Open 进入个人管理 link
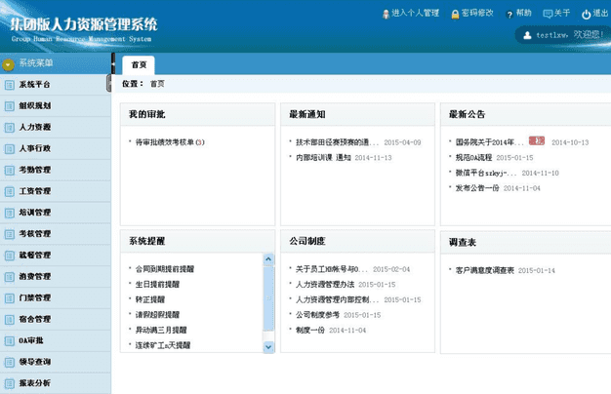This screenshot has height=394, width=611. click(x=416, y=14)
